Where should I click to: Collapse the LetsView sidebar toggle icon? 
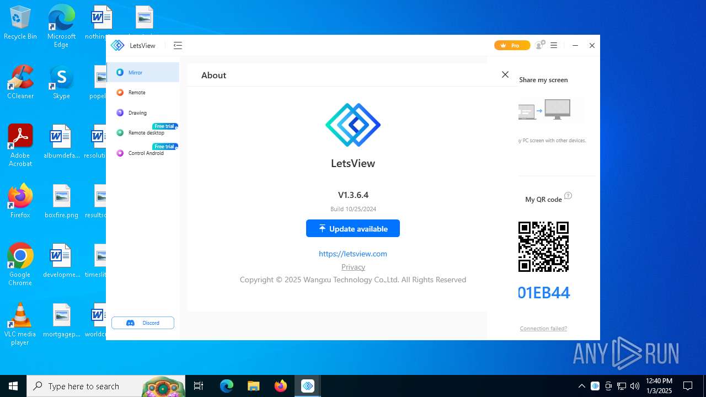[x=178, y=46]
